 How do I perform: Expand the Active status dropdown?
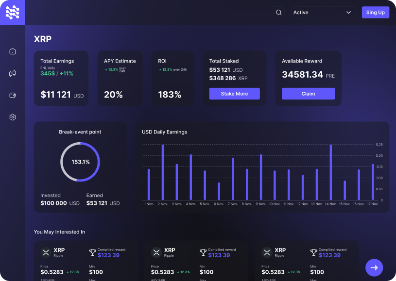(x=322, y=13)
